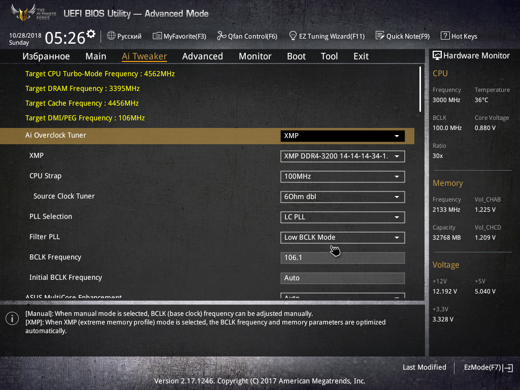The height and width of the screenshot is (390, 520).
Task: Click the globe language icon
Action: point(111,36)
